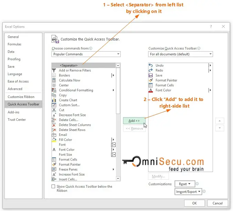
Task: Open the General options category
Action: (x=13, y=37)
